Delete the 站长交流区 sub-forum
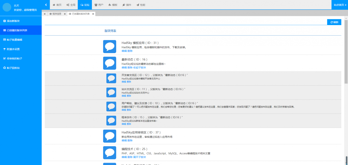 129,96
